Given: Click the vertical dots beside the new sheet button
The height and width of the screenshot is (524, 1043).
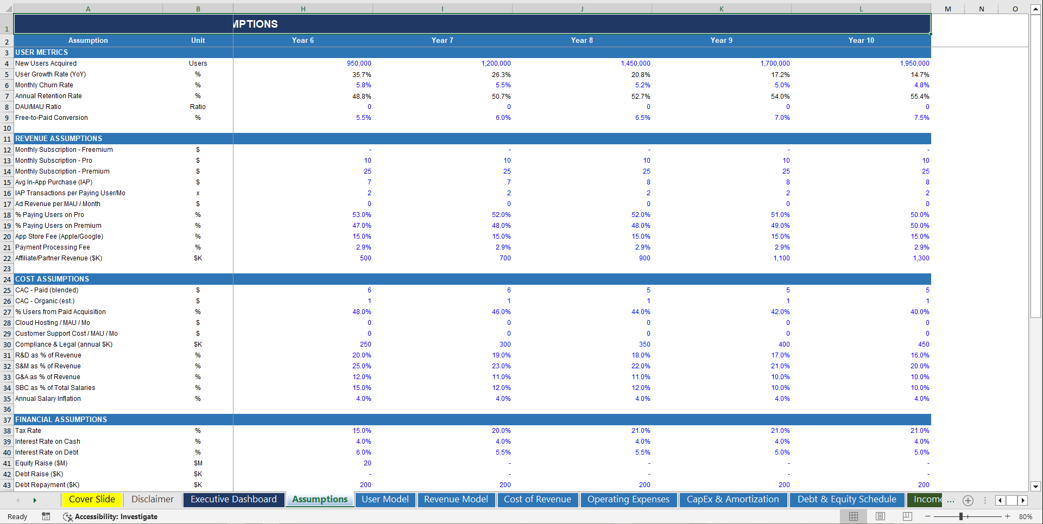Looking at the screenshot, I should coord(985,500).
